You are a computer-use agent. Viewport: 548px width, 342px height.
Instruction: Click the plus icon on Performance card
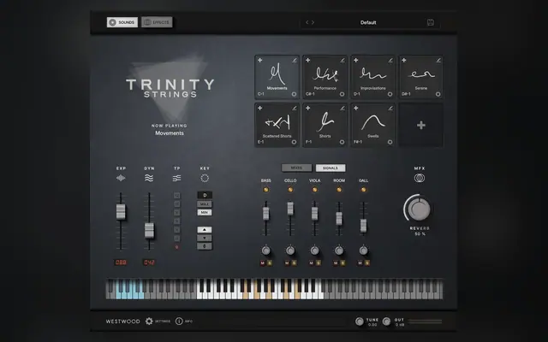(x=308, y=61)
